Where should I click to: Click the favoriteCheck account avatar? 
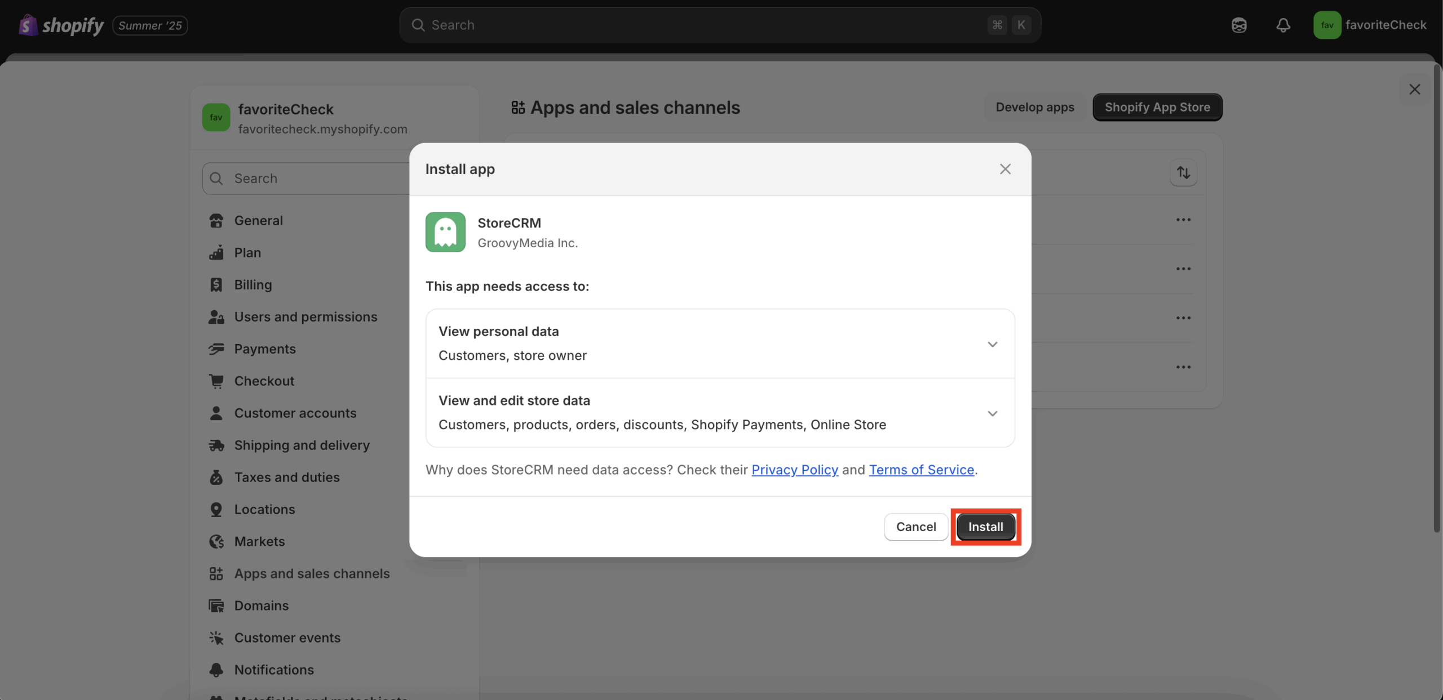click(1327, 25)
